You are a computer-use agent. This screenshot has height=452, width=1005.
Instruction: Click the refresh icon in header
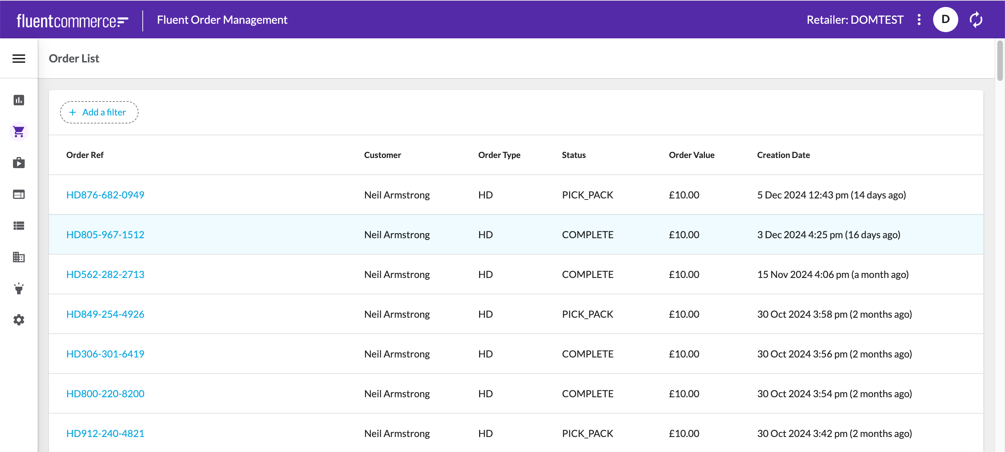(x=976, y=20)
